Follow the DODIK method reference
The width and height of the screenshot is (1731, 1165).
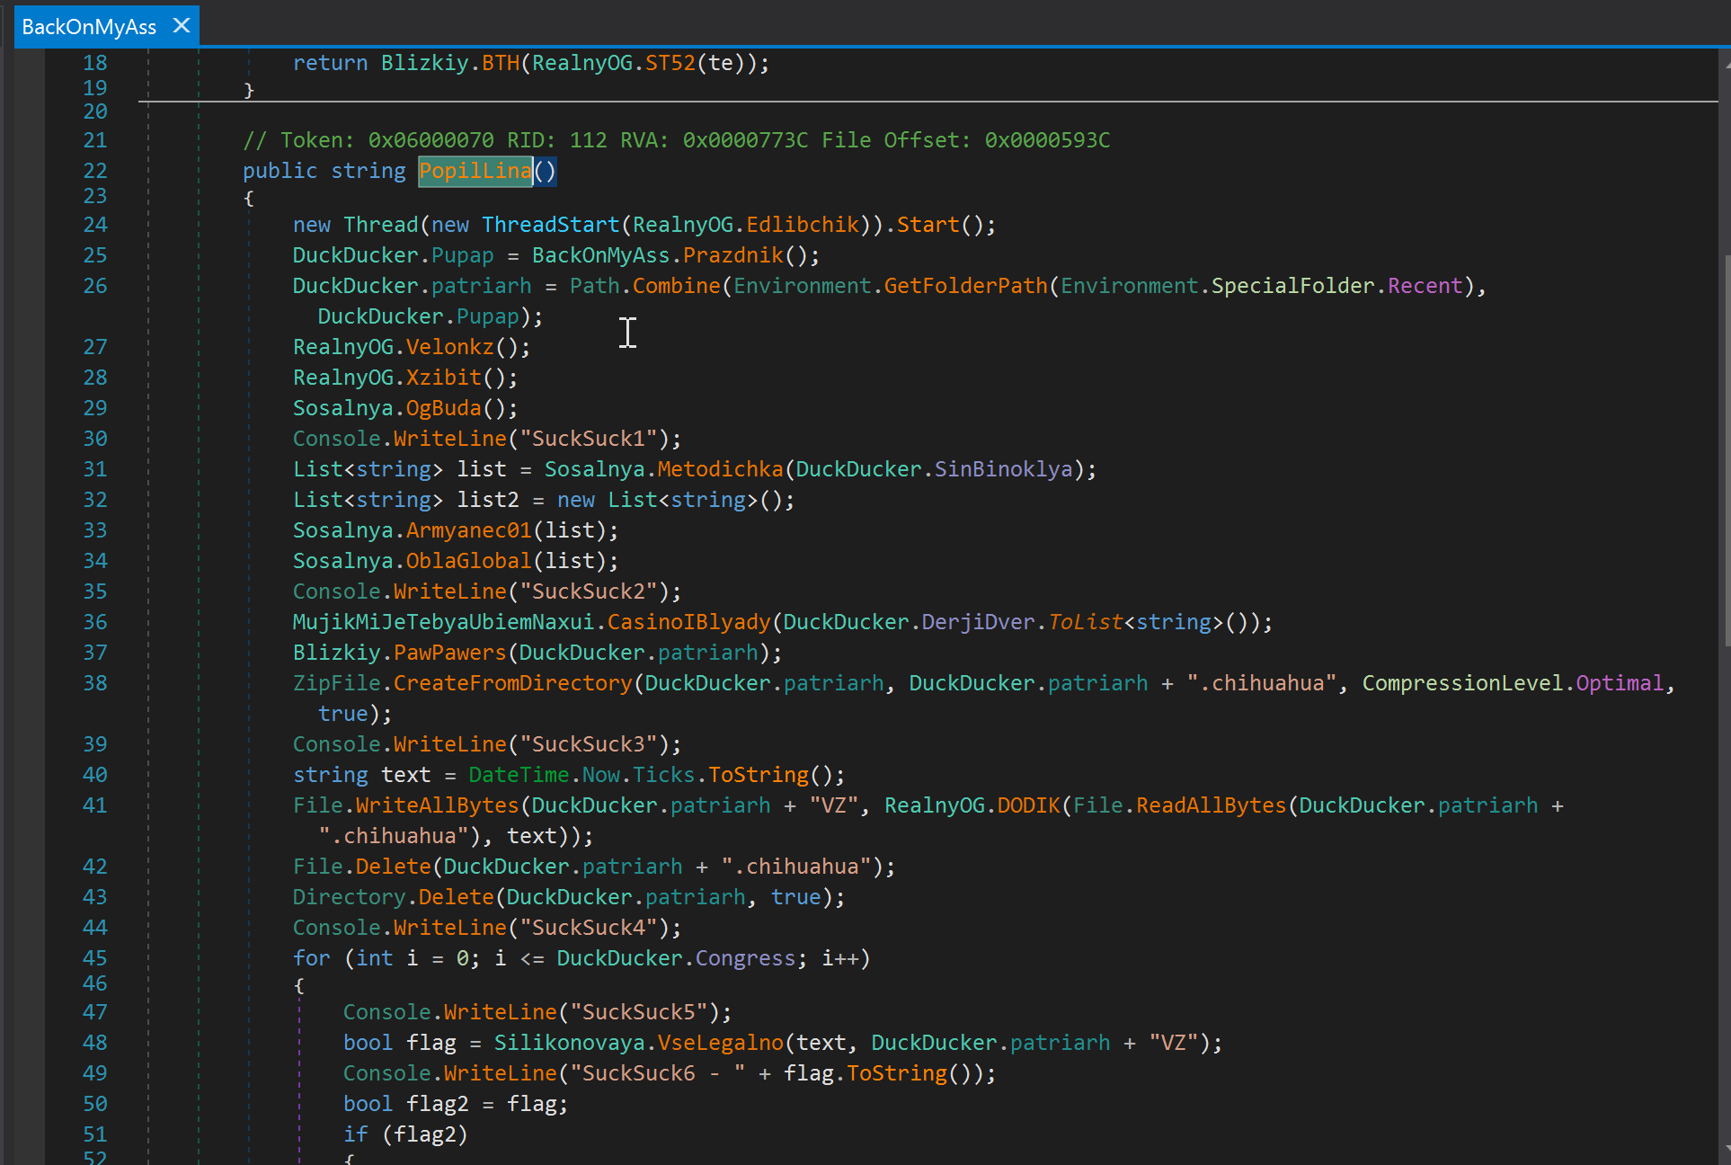tap(1028, 805)
